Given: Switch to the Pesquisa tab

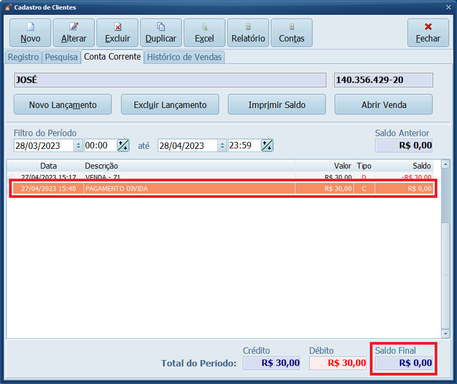Looking at the screenshot, I should (61, 57).
